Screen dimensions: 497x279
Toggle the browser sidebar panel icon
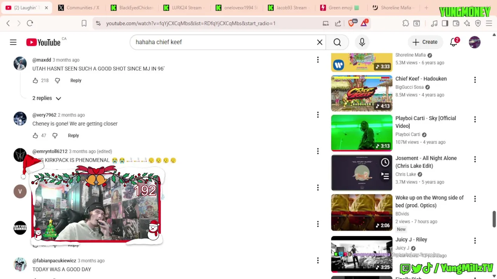click(x=445, y=23)
